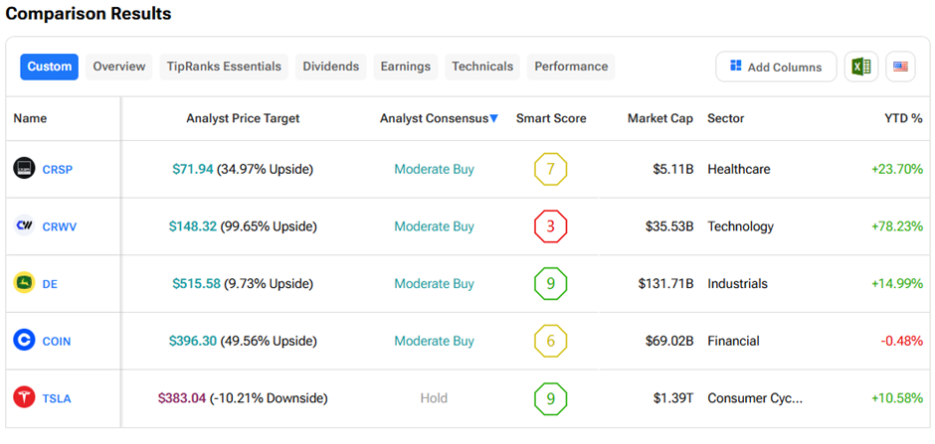Click the Excel export icon
Viewport: 935px width, 444px height.
860,67
